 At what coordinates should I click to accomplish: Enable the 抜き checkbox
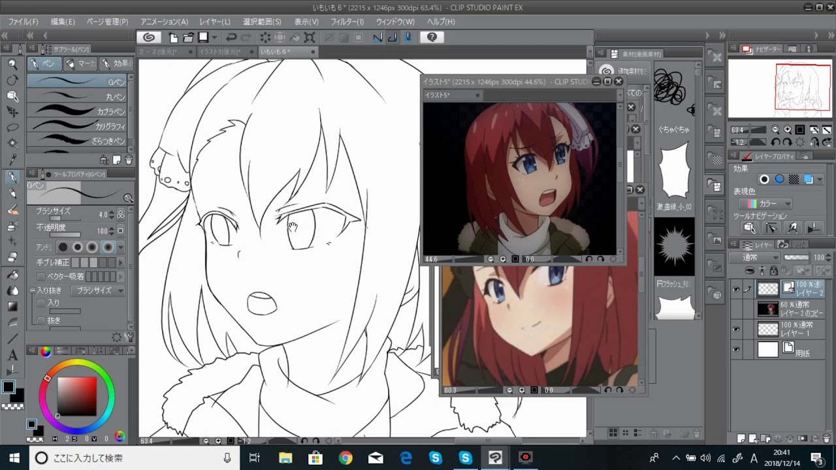point(41,321)
